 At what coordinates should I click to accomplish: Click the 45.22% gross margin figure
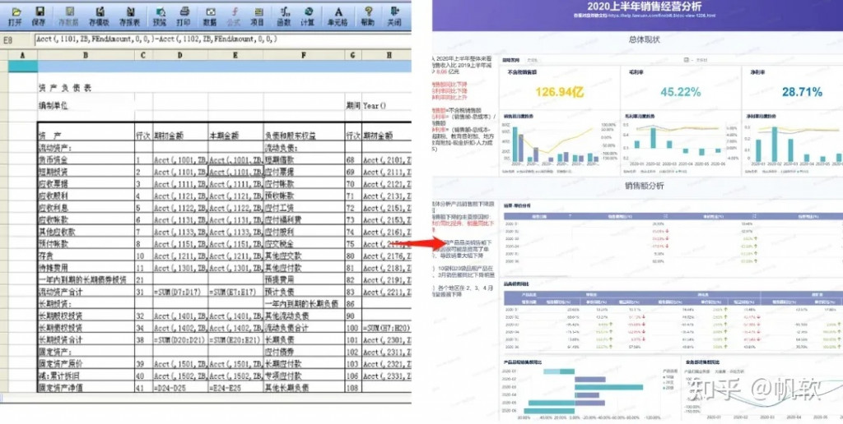(681, 92)
